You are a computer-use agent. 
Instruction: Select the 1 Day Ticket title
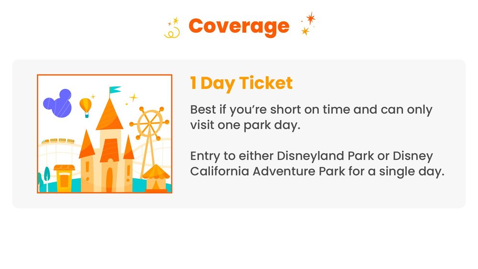click(241, 83)
